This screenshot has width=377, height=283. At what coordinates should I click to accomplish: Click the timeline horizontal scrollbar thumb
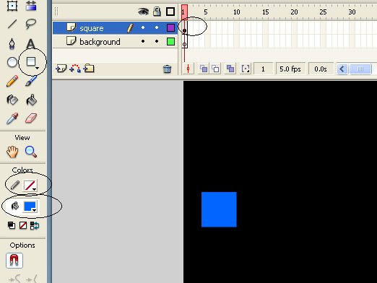point(360,69)
